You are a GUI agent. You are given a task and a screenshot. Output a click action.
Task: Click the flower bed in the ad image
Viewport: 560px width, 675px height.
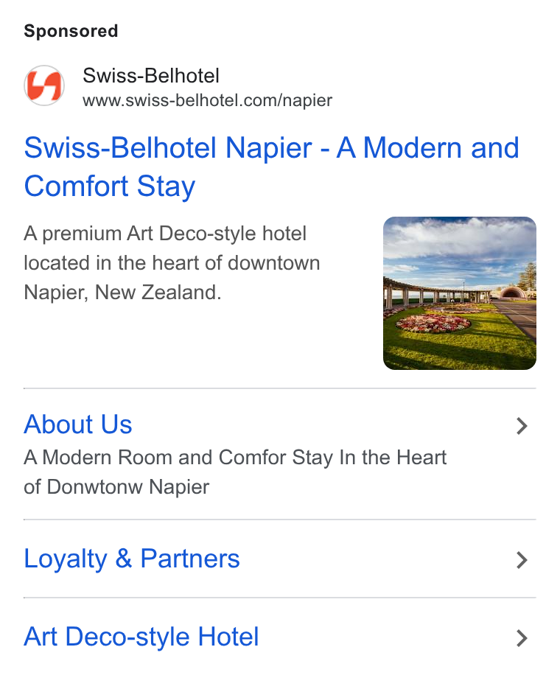point(433,323)
